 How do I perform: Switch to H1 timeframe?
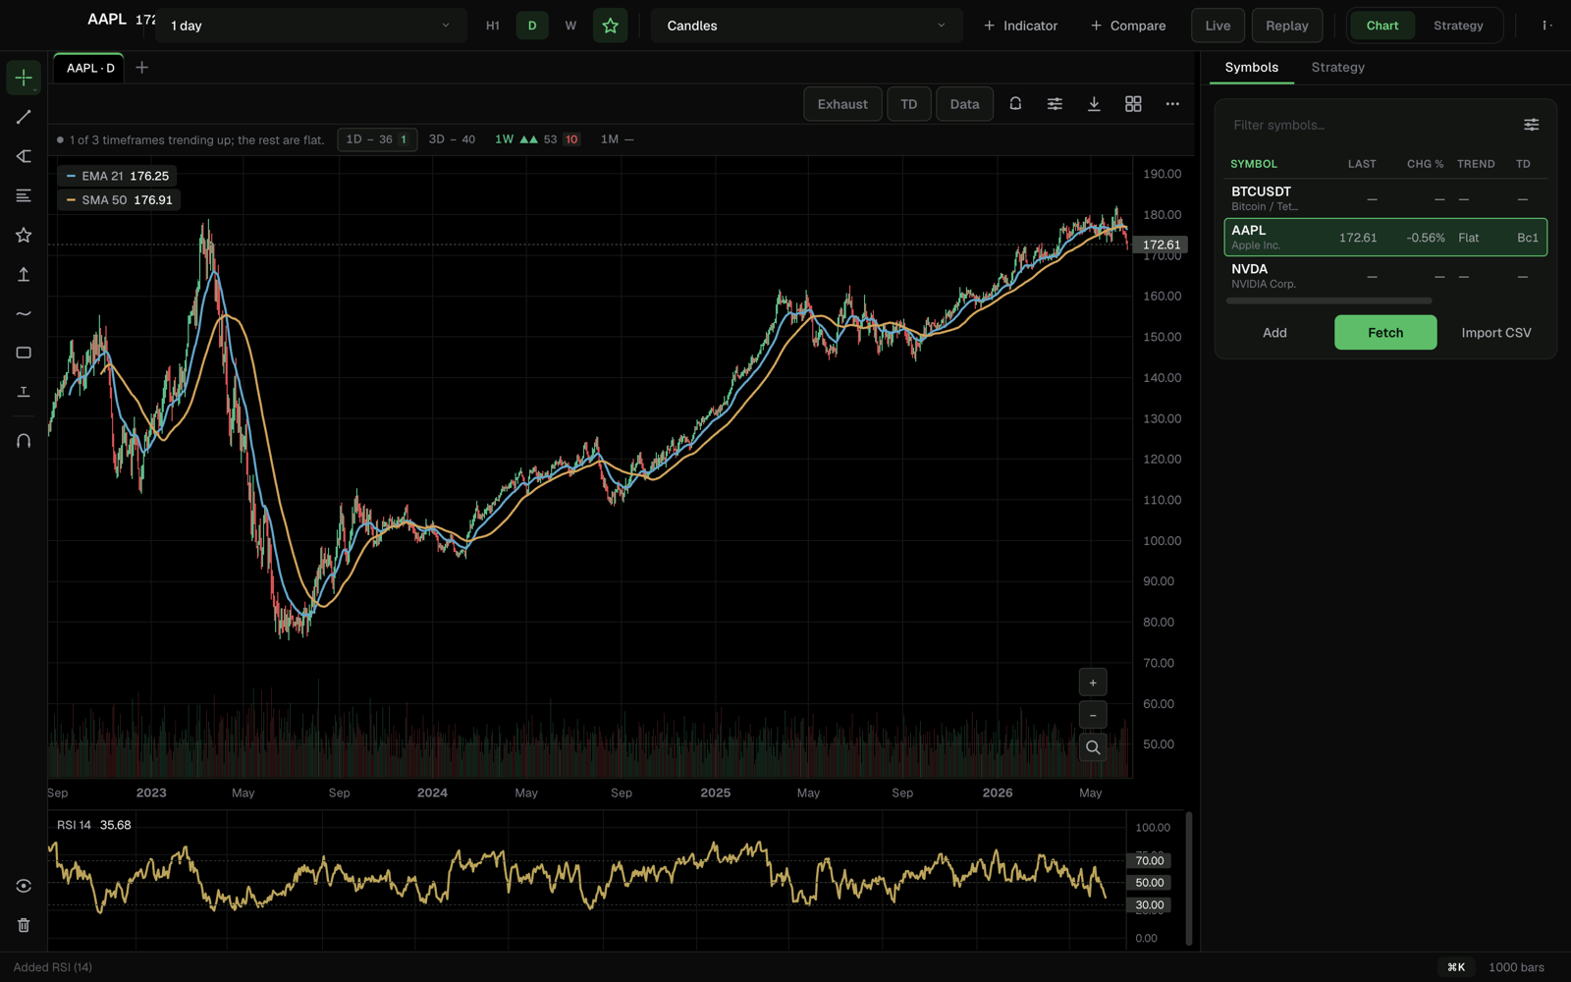pos(493,26)
